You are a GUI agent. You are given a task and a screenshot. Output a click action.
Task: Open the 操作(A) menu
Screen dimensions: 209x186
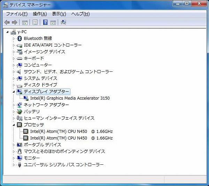click(x=39, y=14)
